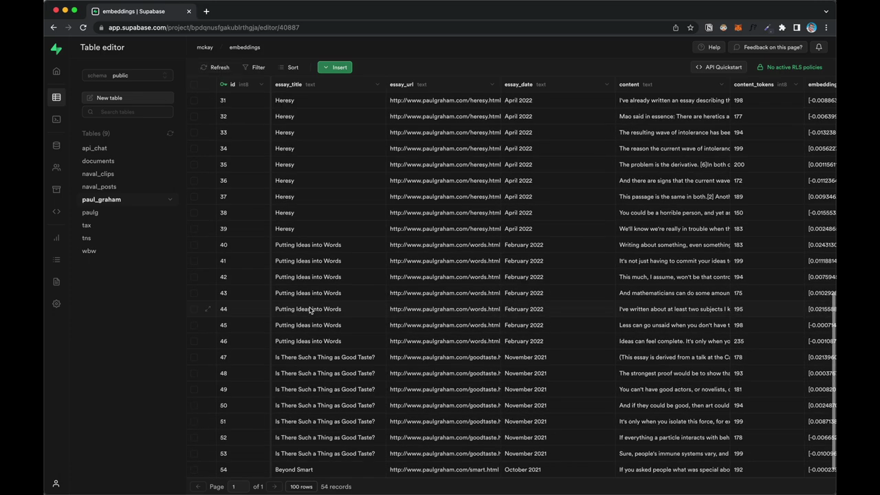Open the SQL editor terminal icon
This screenshot has width=880, height=495.
tap(56, 119)
